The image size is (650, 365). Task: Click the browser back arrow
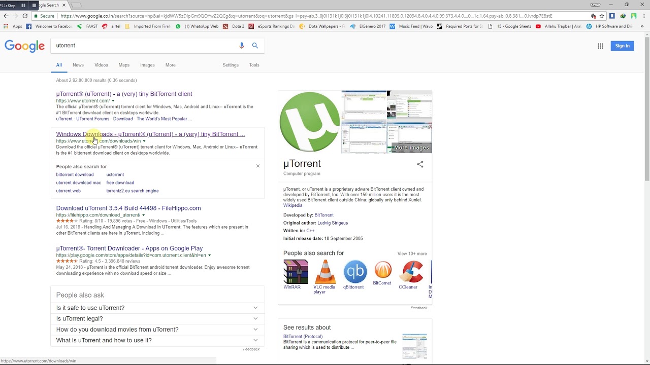(6, 16)
